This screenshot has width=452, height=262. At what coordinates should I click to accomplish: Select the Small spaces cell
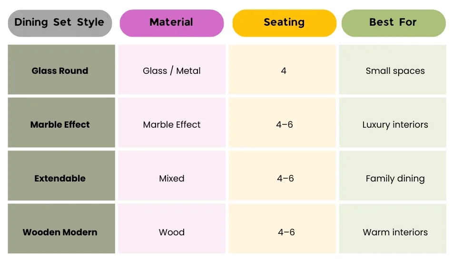pos(395,71)
